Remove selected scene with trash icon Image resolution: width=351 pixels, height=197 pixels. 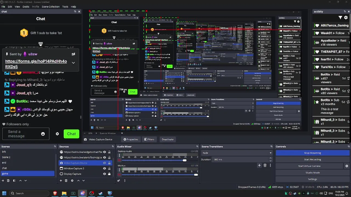[x=8, y=181]
